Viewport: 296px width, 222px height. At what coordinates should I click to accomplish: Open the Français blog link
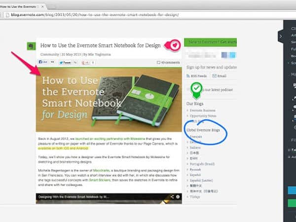tap(196, 137)
